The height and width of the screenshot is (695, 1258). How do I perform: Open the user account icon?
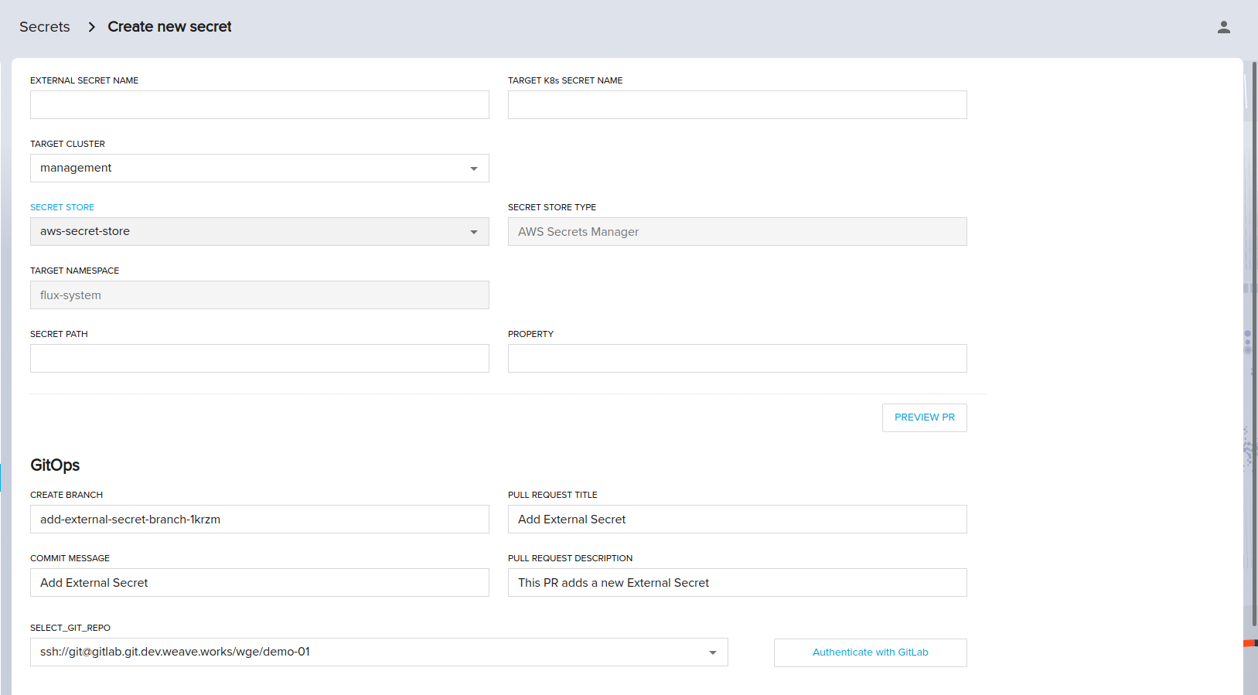pos(1223,27)
